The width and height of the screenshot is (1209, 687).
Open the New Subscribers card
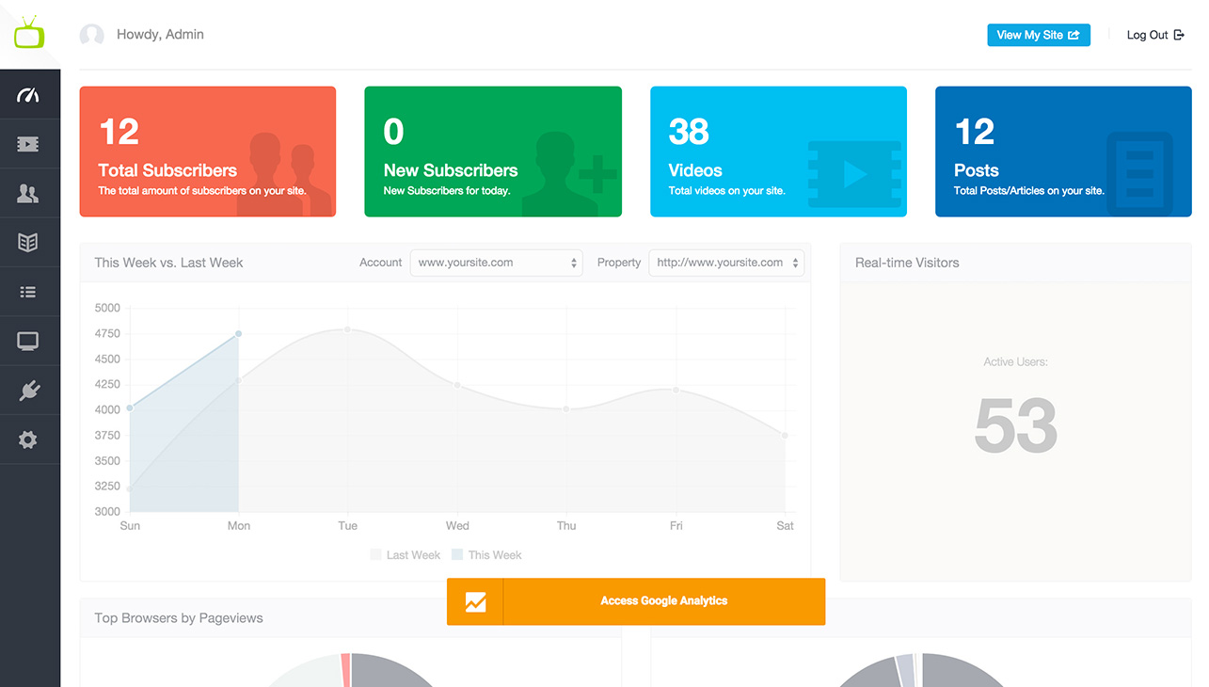(493, 152)
